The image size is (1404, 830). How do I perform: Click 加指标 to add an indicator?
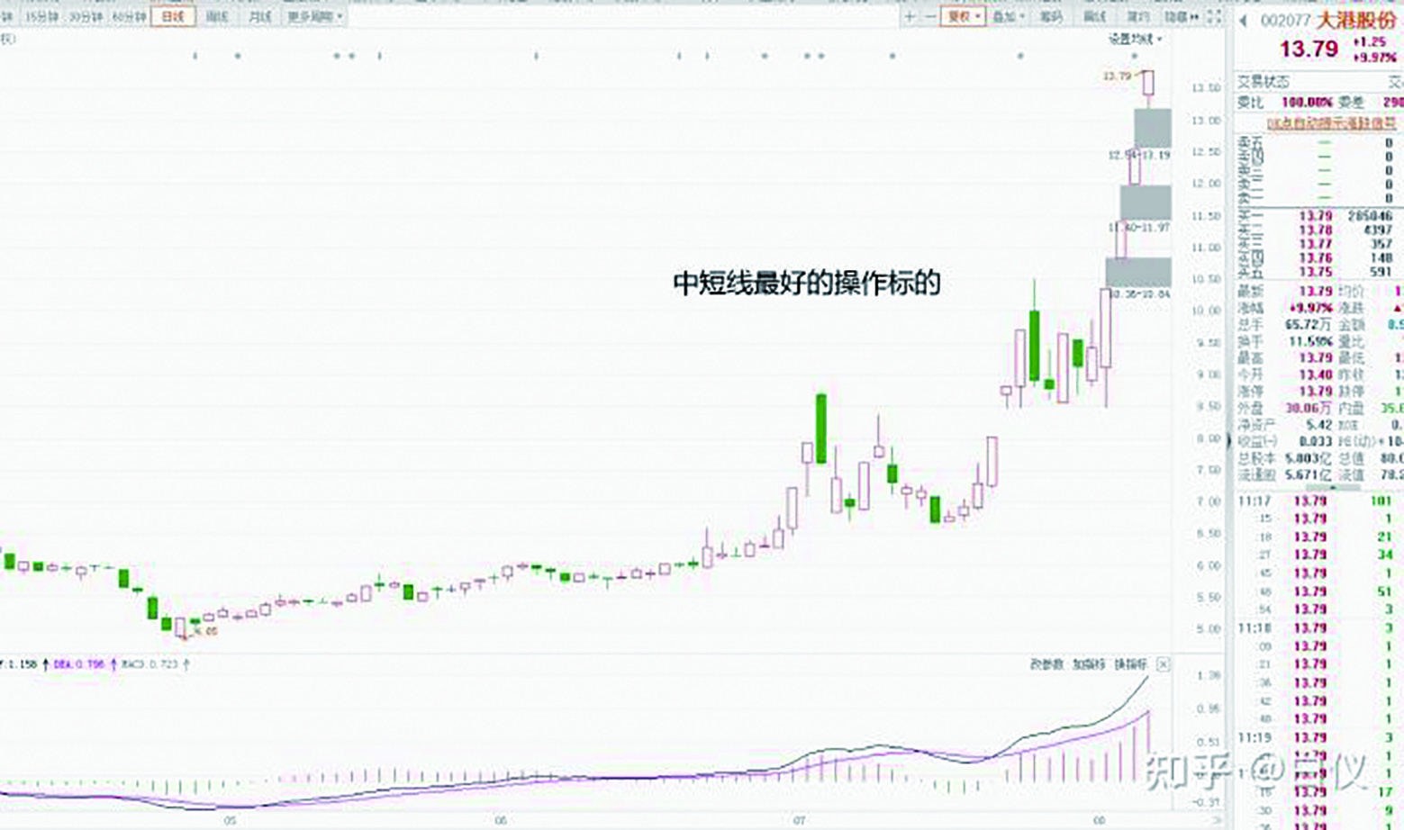1089,663
